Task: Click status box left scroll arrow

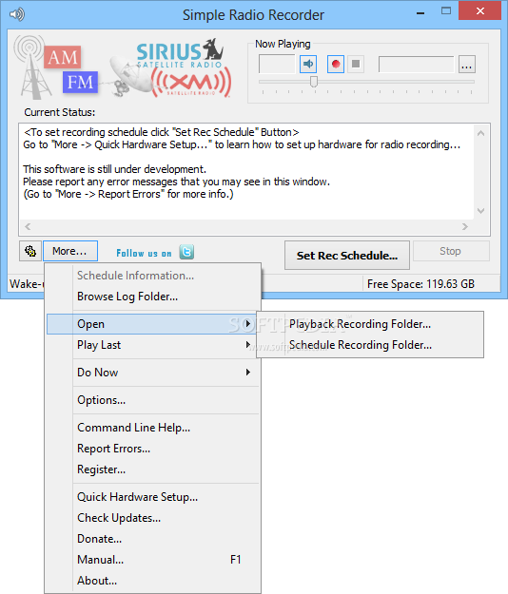Action: [x=28, y=226]
